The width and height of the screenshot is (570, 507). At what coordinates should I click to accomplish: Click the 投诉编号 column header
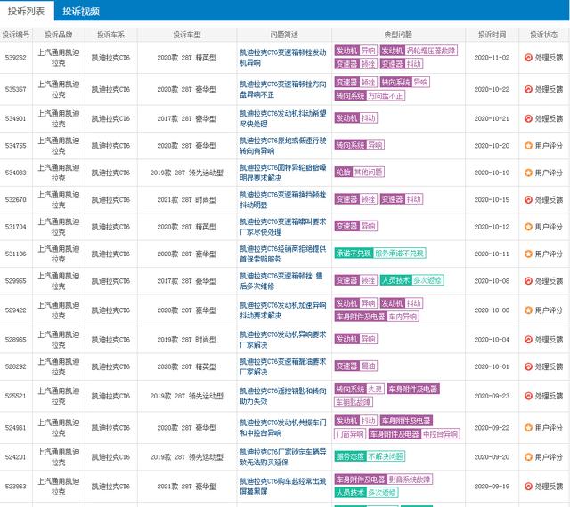pos(16,35)
